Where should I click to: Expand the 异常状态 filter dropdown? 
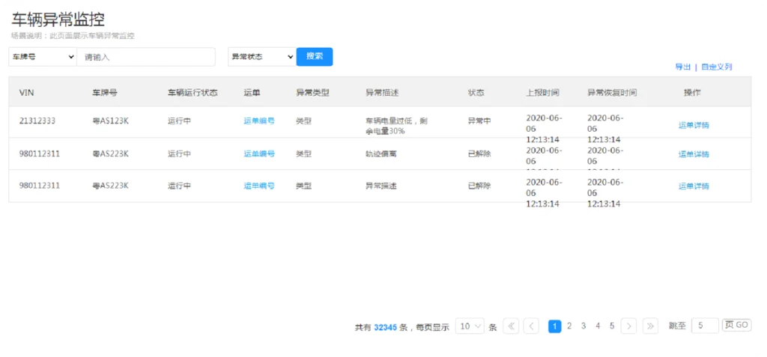261,57
